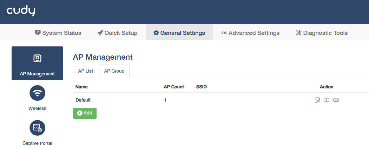Open the Captive Portal sidebar icon
Screen dimensions: 369x149
click(37, 128)
